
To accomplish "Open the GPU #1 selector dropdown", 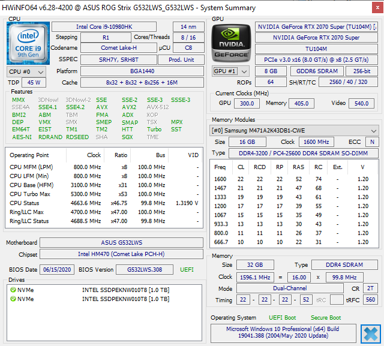I will pos(230,71).
